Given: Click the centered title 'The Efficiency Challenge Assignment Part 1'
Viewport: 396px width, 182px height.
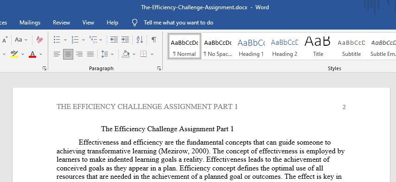Looking at the screenshot, I should pyautogui.click(x=167, y=129).
